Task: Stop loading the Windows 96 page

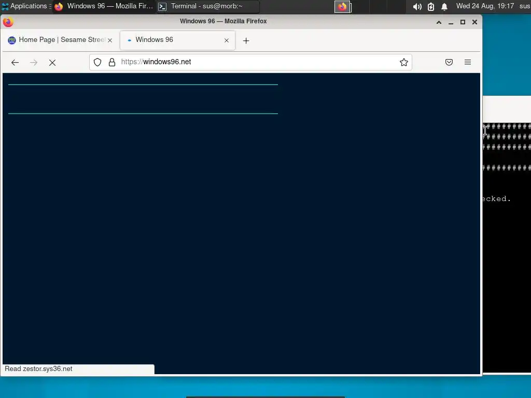Action: pos(52,63)
